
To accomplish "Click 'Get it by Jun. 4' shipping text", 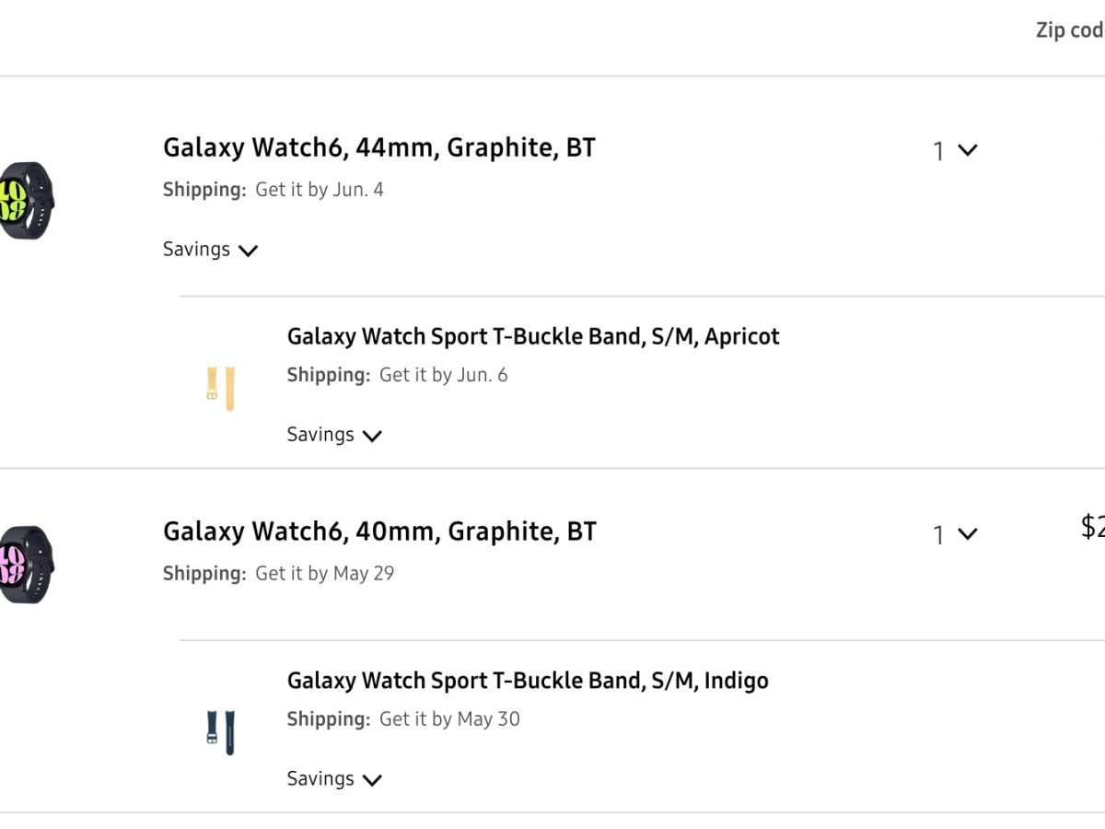I will coord(319,190).
